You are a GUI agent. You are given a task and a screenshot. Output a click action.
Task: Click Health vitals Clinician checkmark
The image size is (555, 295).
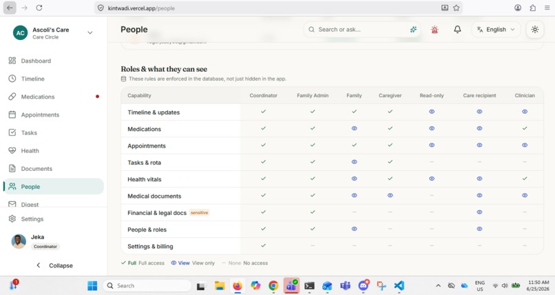(525, 179)
